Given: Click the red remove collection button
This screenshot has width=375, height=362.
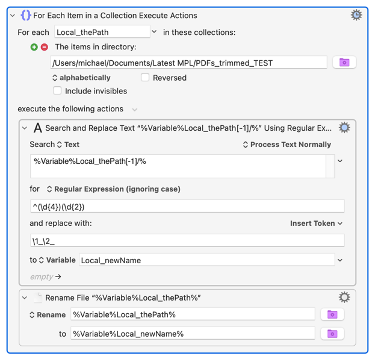Looking at the screenshot, I should point(45,47).
